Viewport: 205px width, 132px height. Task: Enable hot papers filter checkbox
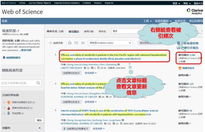point(4,108)
